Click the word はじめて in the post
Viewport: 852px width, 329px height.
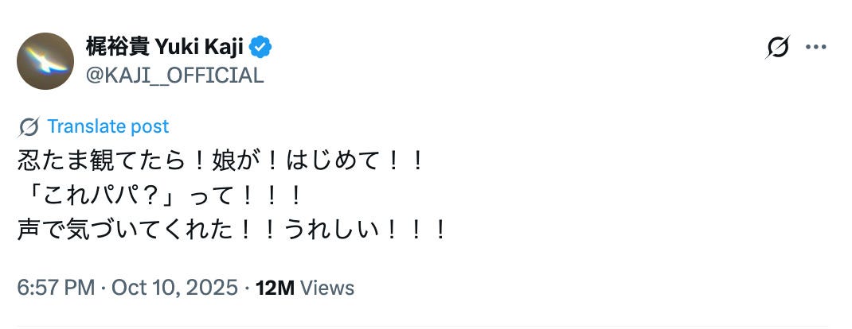click(x=328, y=163)
